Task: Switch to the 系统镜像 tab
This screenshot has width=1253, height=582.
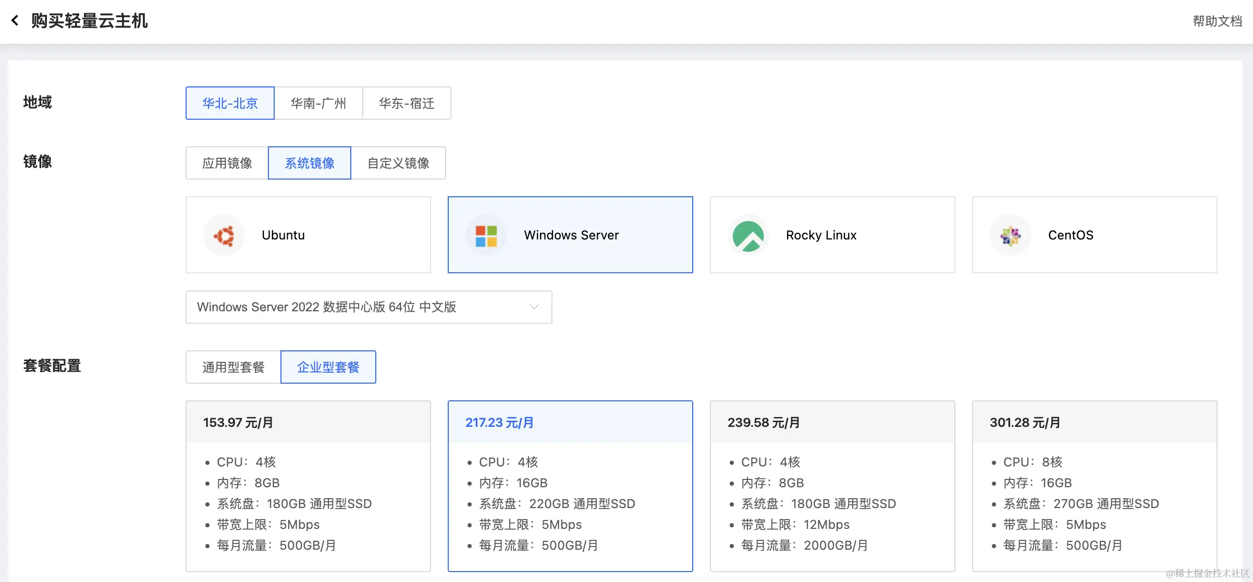Action: tap(310, 163)
